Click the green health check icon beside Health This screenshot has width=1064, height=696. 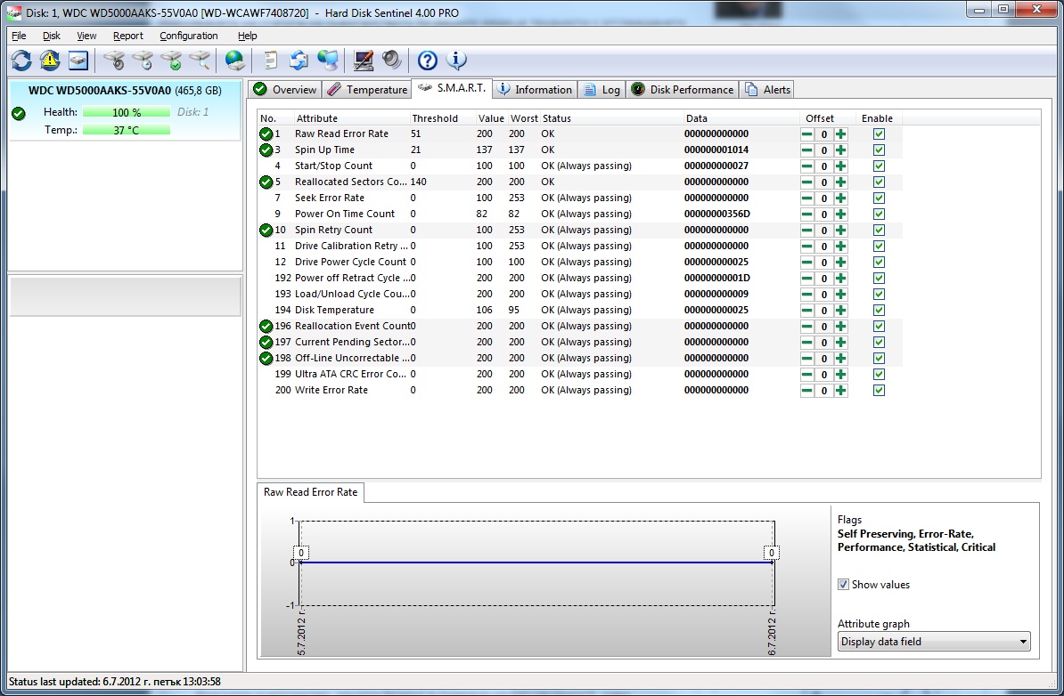pos(19,114)
